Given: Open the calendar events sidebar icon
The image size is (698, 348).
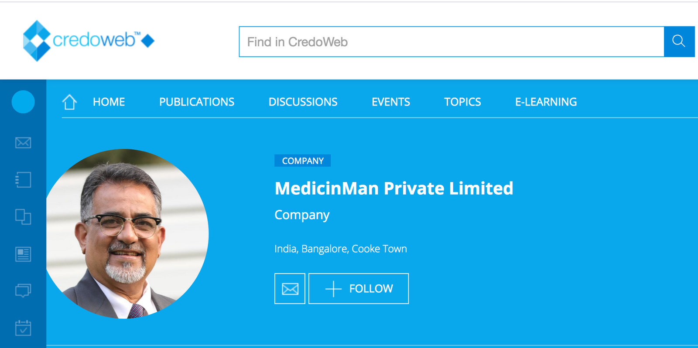Looking at the screenshot, I should coord(23,328).
